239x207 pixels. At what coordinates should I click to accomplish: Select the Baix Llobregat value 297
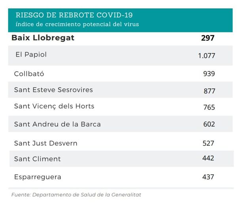[x=207, y=38]
